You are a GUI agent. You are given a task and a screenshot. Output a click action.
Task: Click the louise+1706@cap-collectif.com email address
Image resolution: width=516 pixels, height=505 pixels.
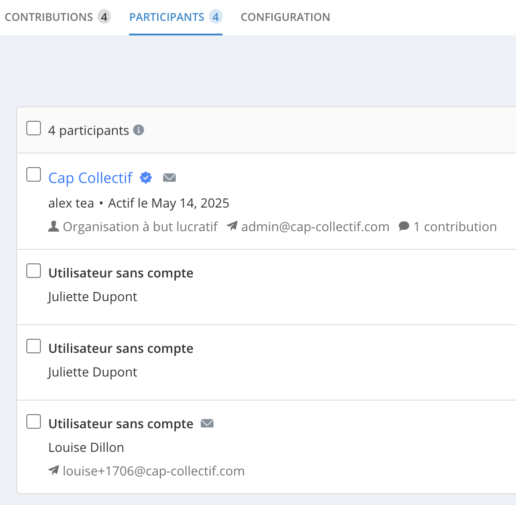tap(154, 471)
